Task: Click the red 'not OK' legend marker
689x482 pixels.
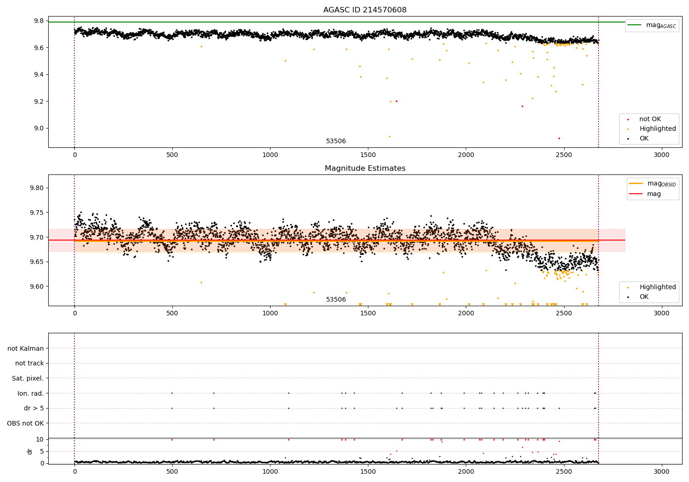Action: [x=628, y=119]
